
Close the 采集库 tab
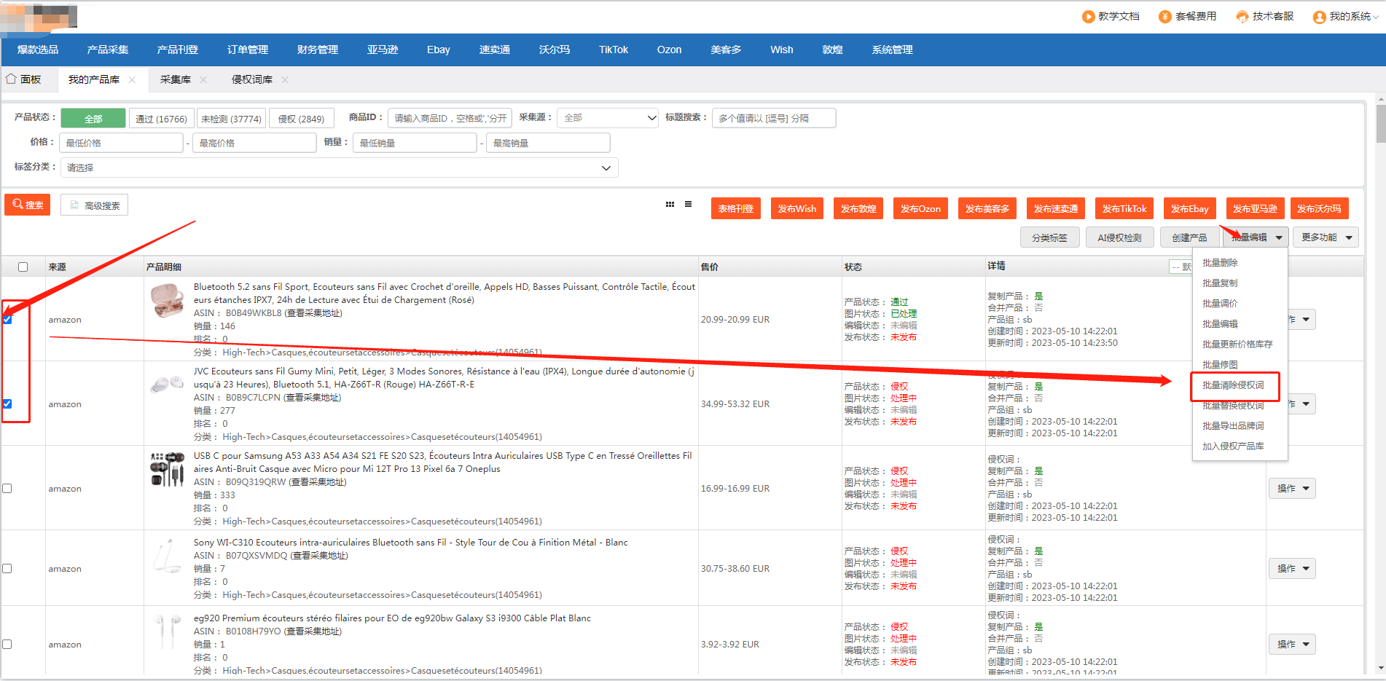tap(203, 80)
